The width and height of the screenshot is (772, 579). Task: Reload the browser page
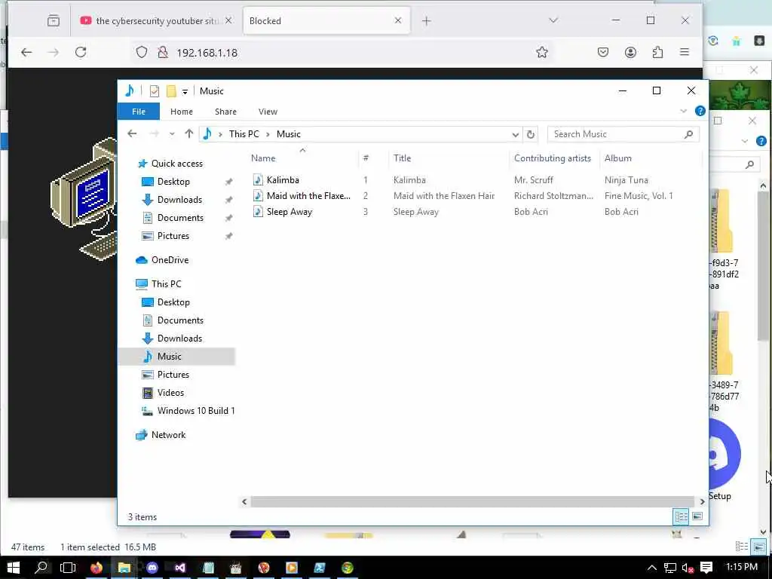tap(81, 52)
